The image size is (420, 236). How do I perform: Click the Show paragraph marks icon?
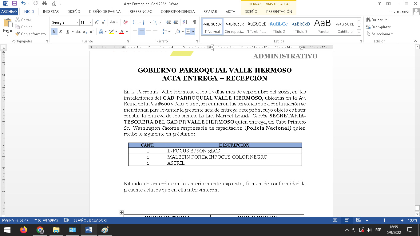194,22
